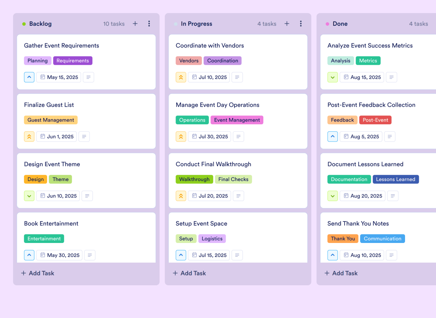Toggle the high priority indicator on Finalize Guest List
Screen dimensions: 436x318
[29, 136]
